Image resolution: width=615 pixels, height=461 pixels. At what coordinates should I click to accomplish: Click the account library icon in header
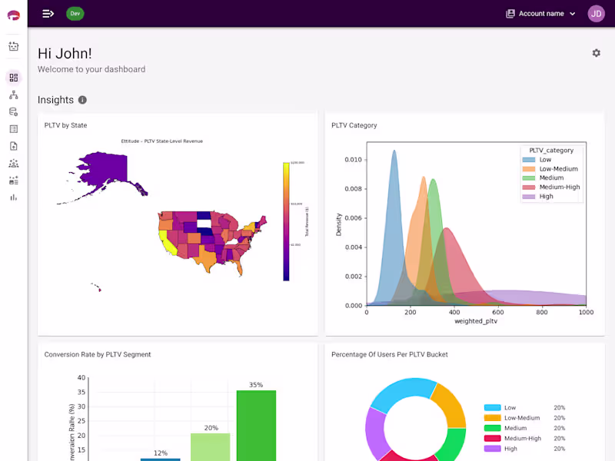pyautogui.click(x=510, y=14)
